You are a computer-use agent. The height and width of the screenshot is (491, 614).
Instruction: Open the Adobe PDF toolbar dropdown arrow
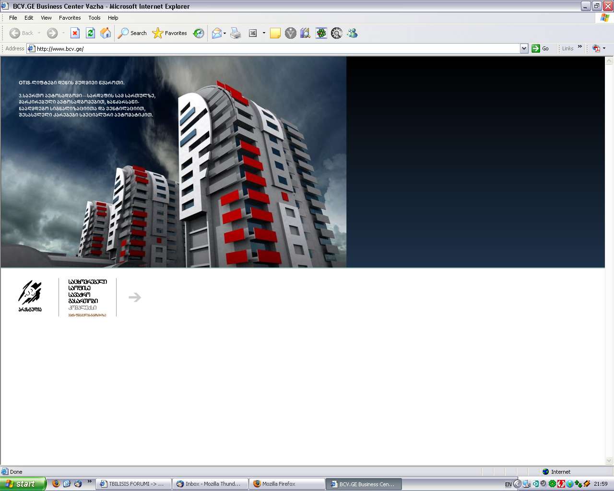point(604,48)
